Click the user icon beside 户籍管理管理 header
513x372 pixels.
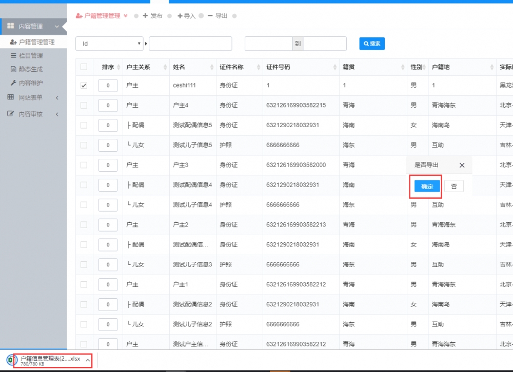[x=79, y=16]
